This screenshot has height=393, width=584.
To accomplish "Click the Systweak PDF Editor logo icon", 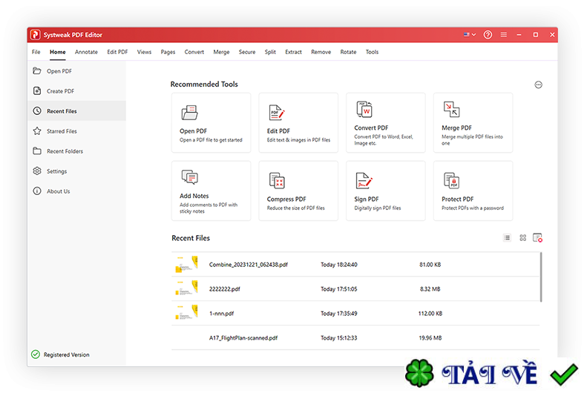I will pos(35,35).
